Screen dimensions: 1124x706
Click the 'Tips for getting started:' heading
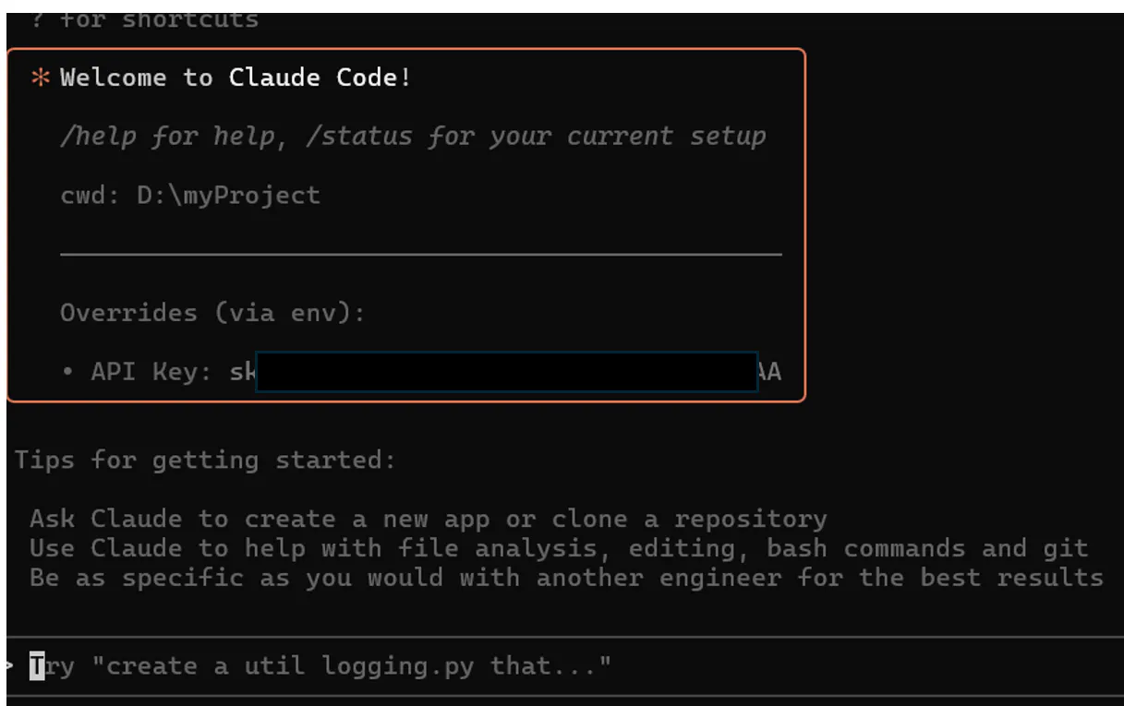[205, 460]
